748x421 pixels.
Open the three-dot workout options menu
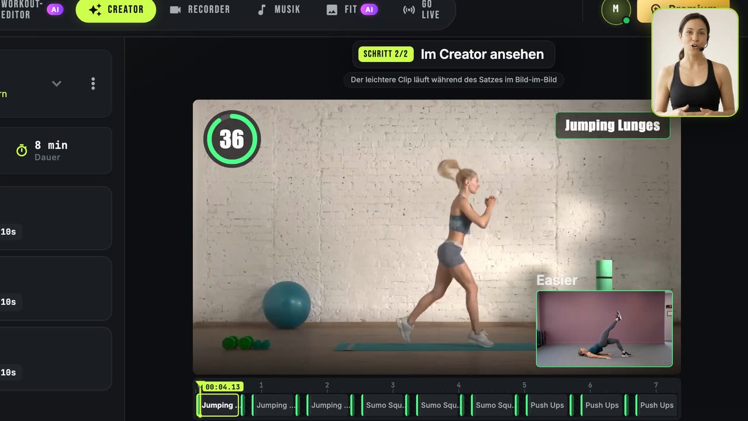[93, 84]
